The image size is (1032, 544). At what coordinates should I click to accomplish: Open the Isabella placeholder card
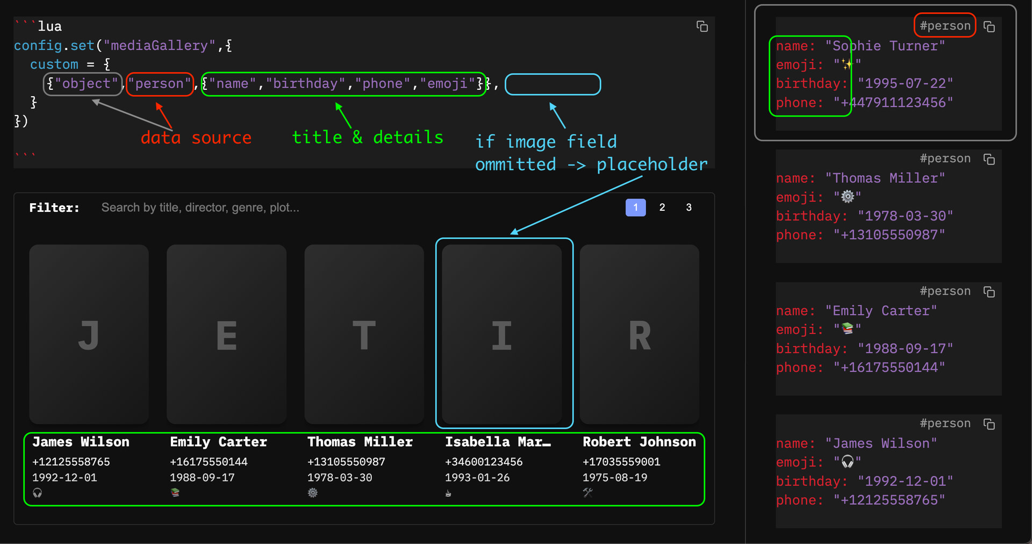(501, 334)
